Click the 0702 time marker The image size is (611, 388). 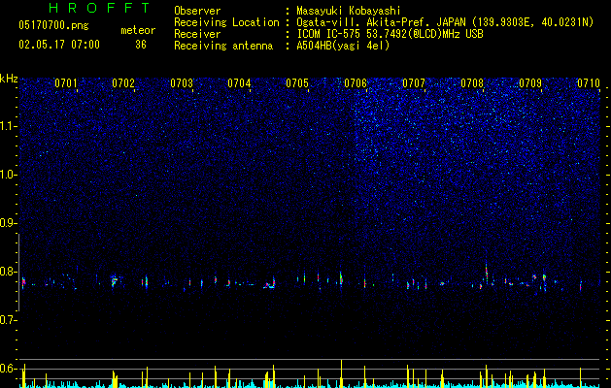coord(123,83)
